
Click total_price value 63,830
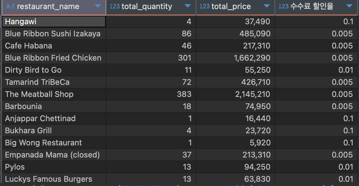point(257,179)
